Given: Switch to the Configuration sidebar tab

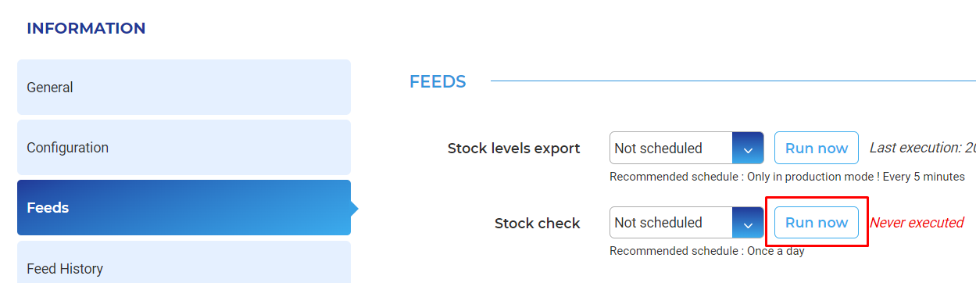Looking at the screenshot, I should point(184,148).
